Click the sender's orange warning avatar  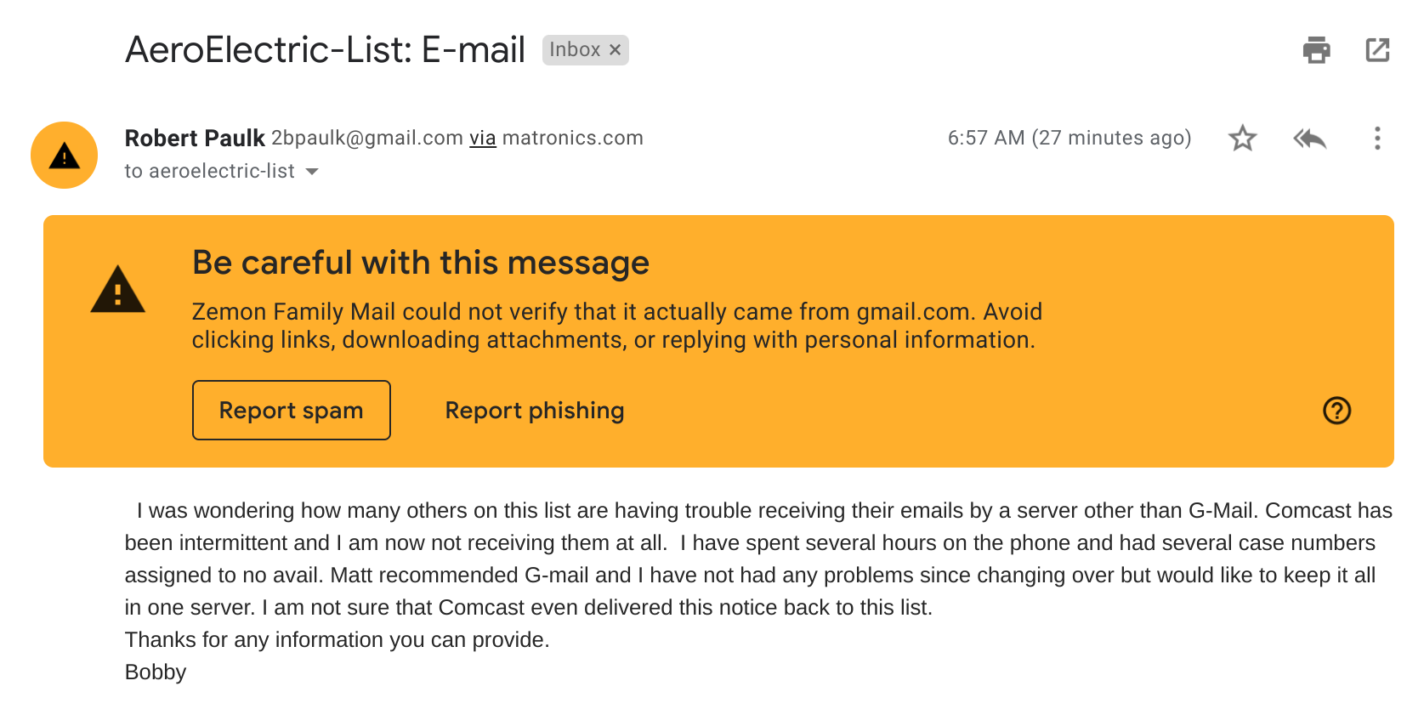[65, 156]
